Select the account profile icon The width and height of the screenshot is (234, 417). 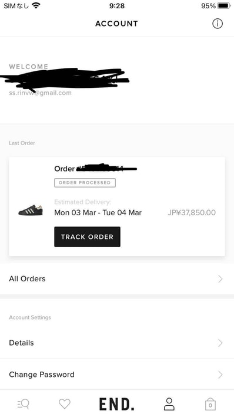point(169,404)
